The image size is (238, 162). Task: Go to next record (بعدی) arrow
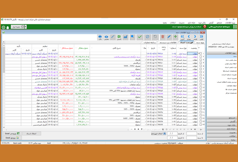[189, 37]
